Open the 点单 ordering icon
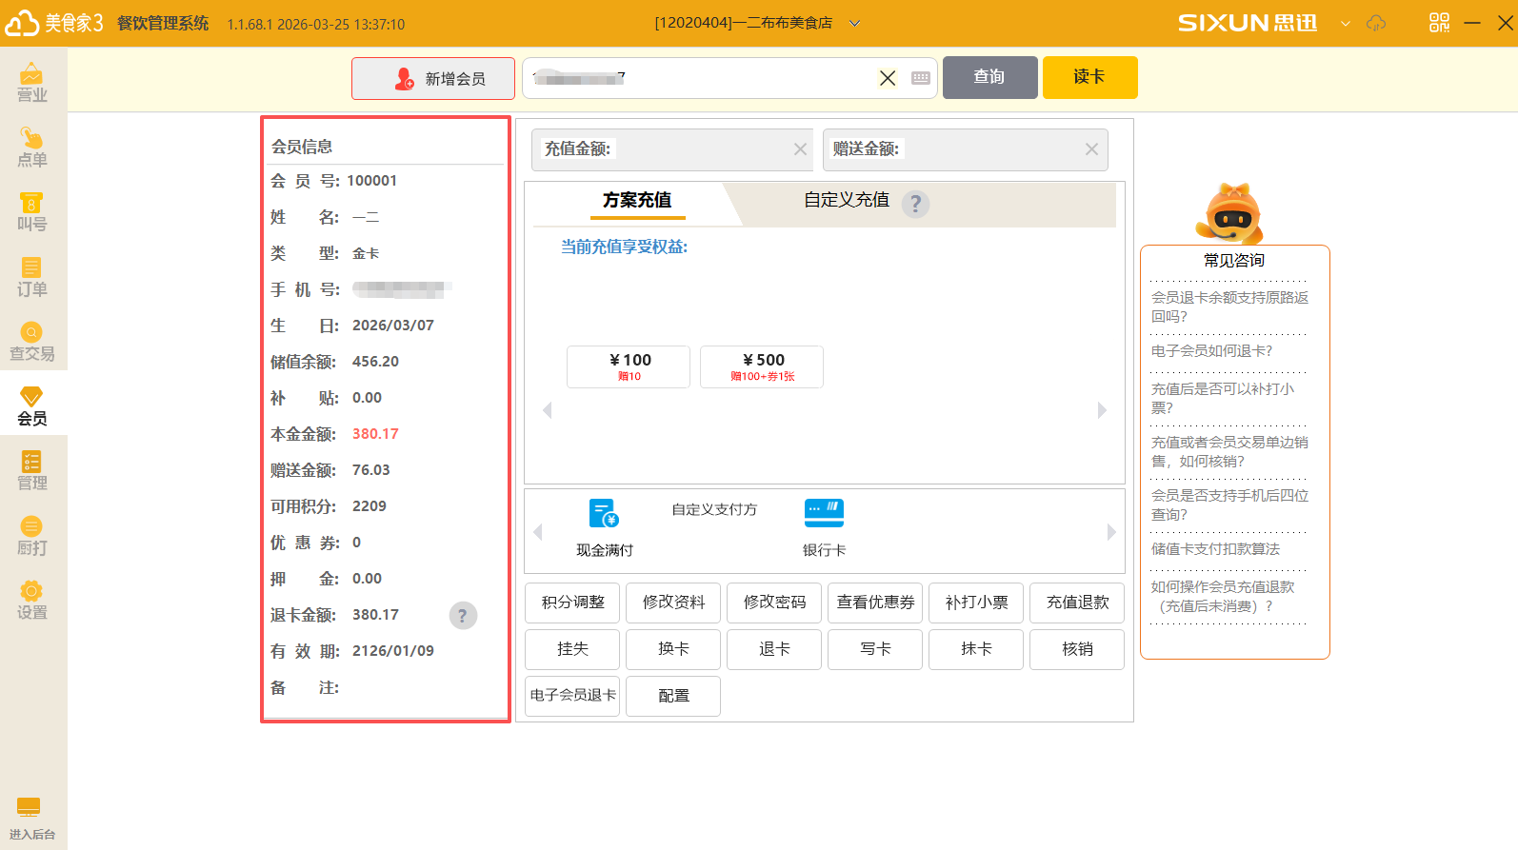 32,148
